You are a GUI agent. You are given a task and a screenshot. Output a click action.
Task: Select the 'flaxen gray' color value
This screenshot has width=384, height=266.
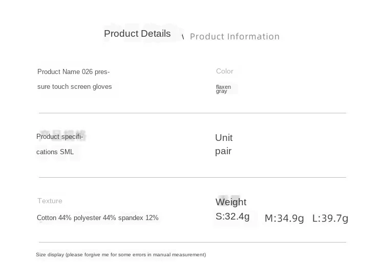pos(223,89)
